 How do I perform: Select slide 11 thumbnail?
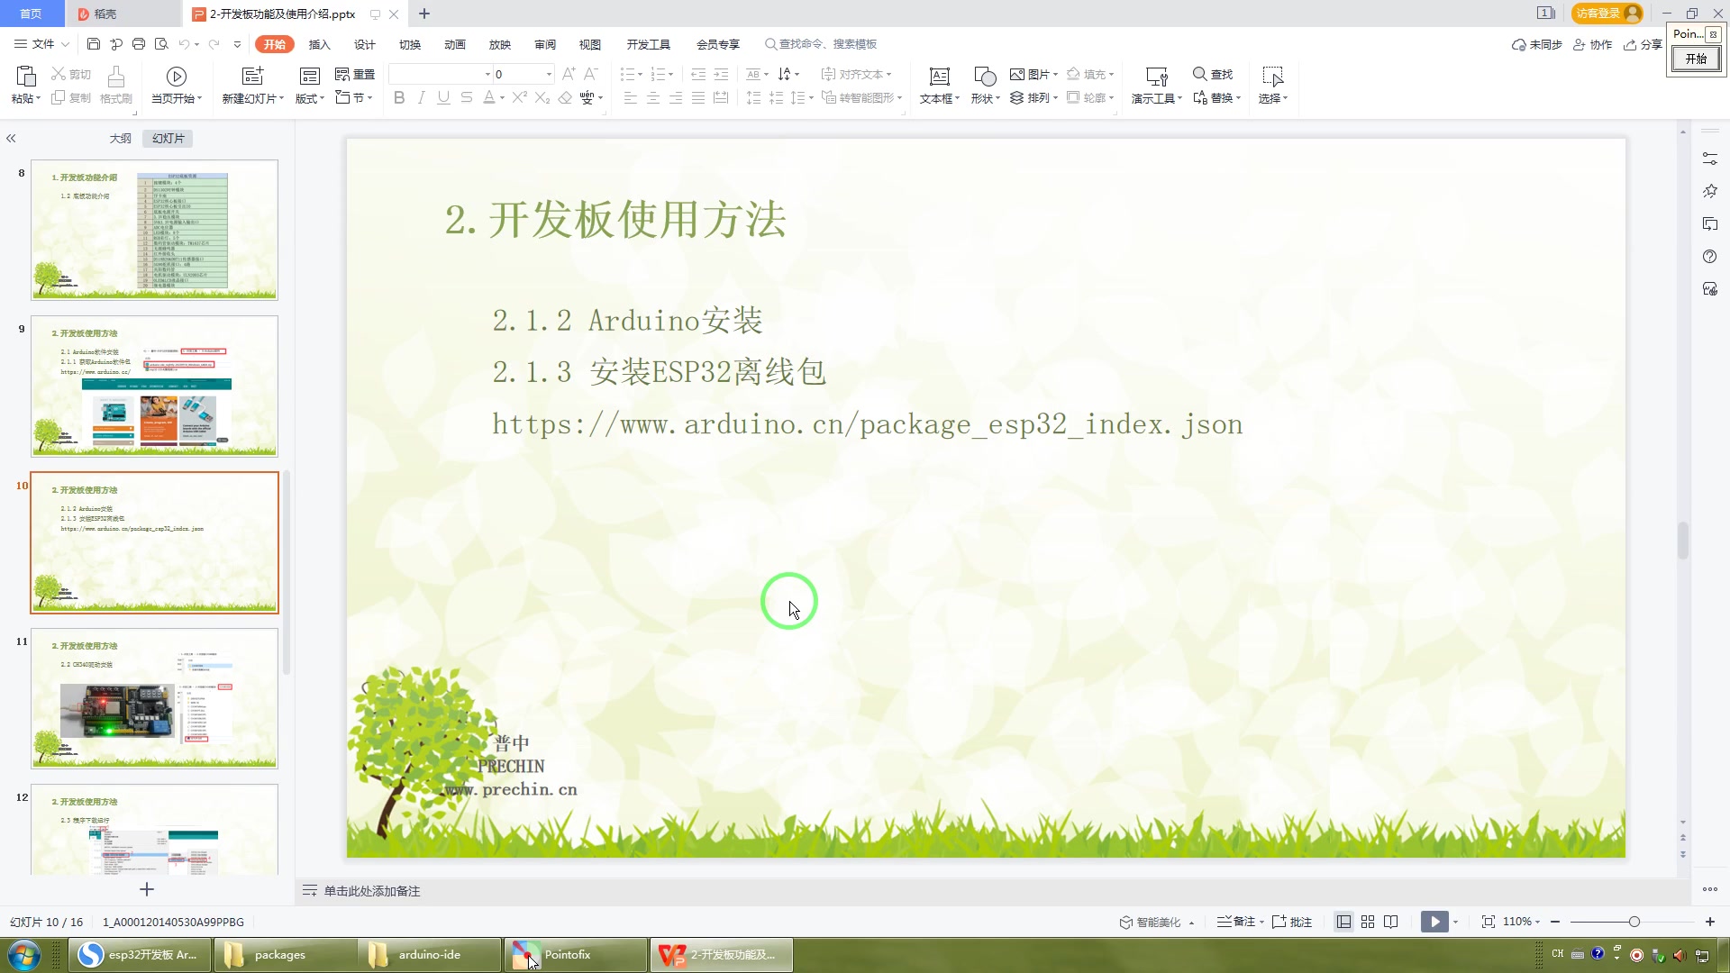(154, 698)
